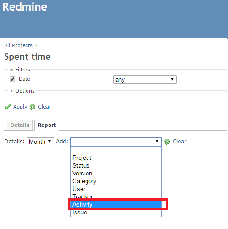Open the Date 'any' dropdown
This screenshot has height=229, width=228.
[x=145, y=79]
